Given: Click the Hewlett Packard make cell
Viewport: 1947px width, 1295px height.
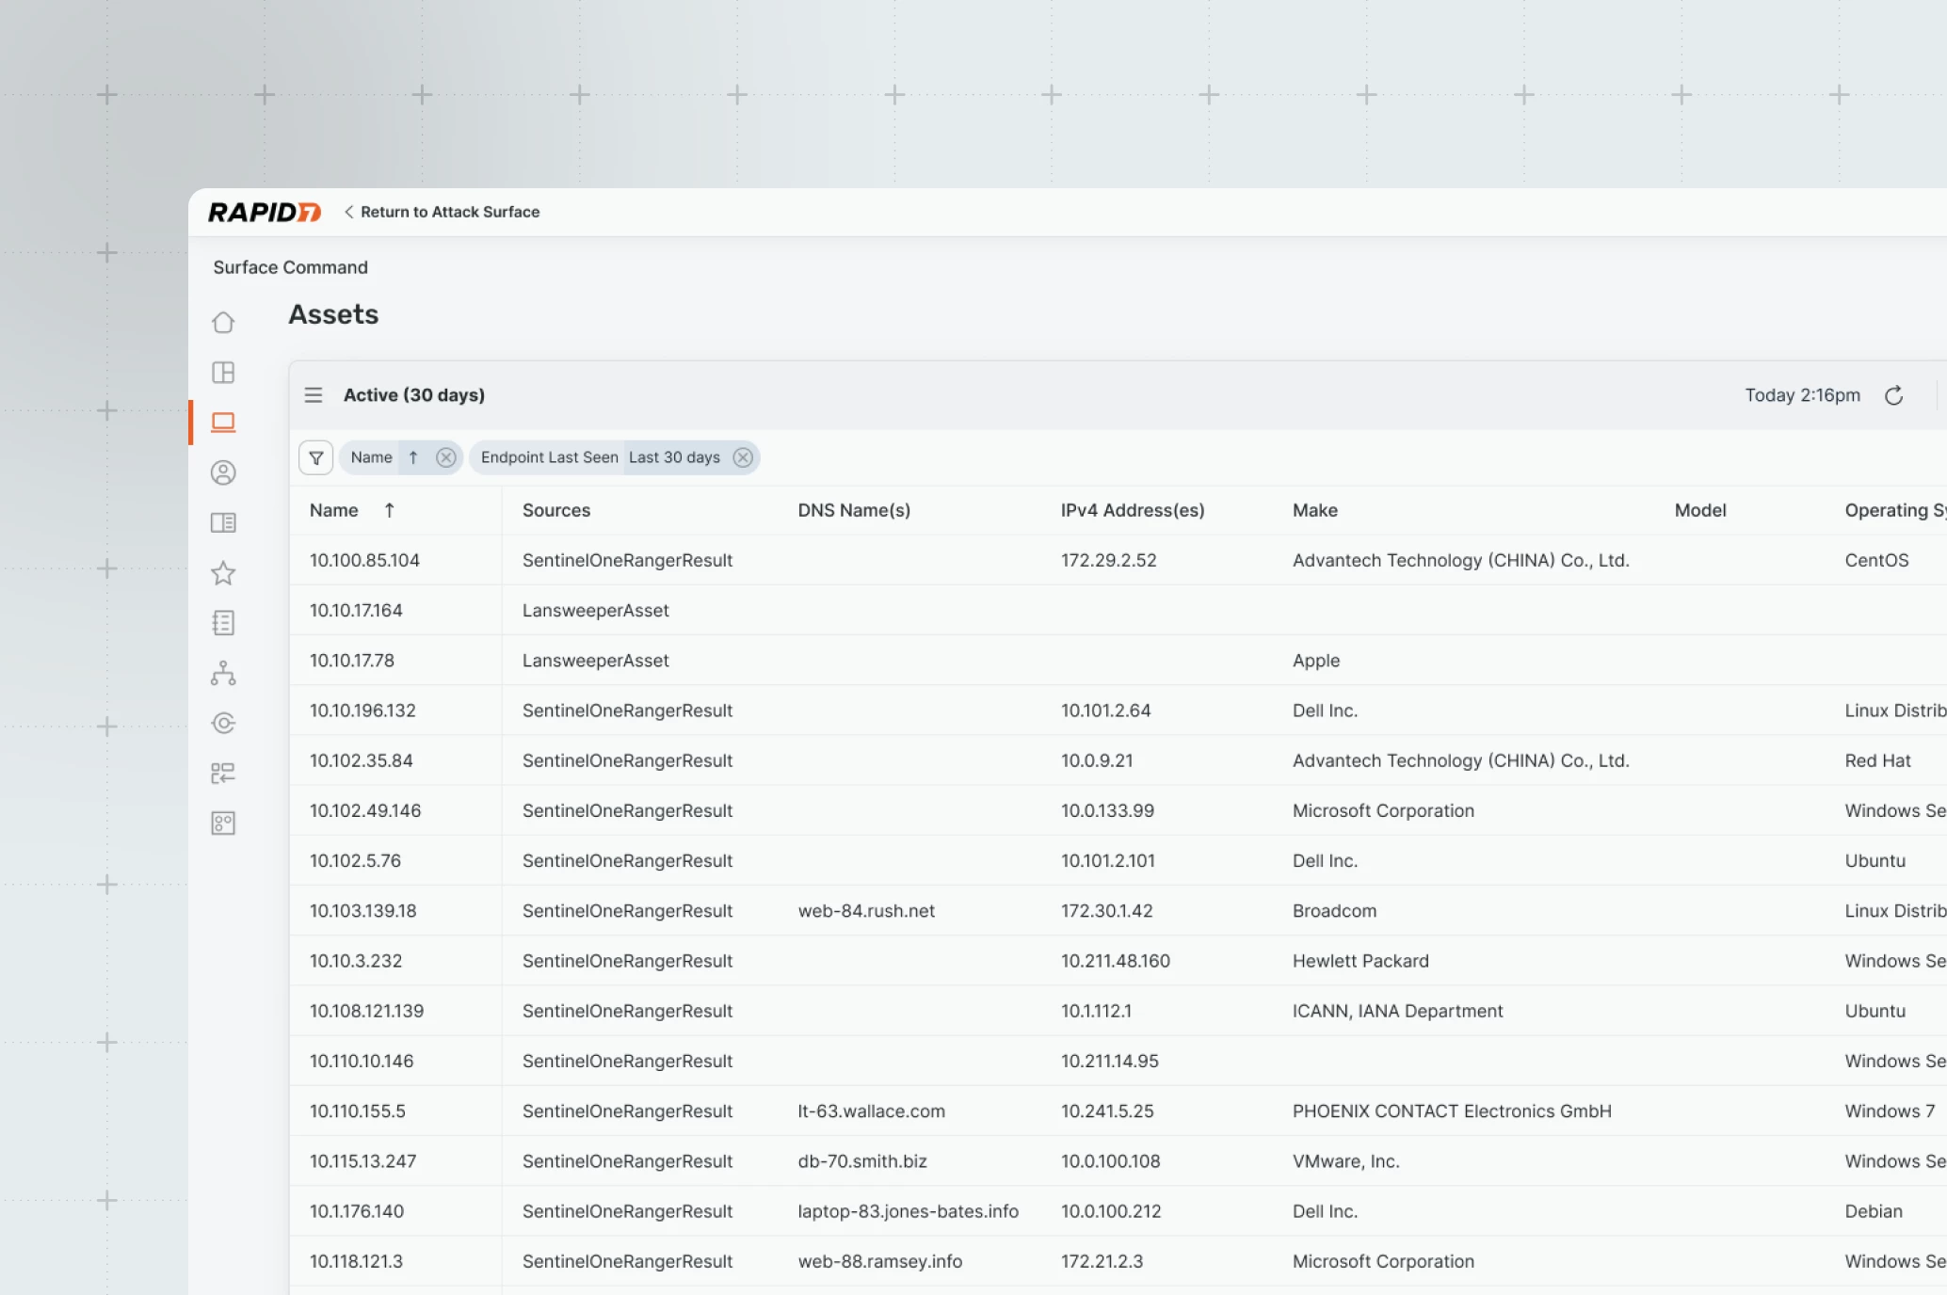Looking at the screenshot, I should click(x=1360, y=961).
